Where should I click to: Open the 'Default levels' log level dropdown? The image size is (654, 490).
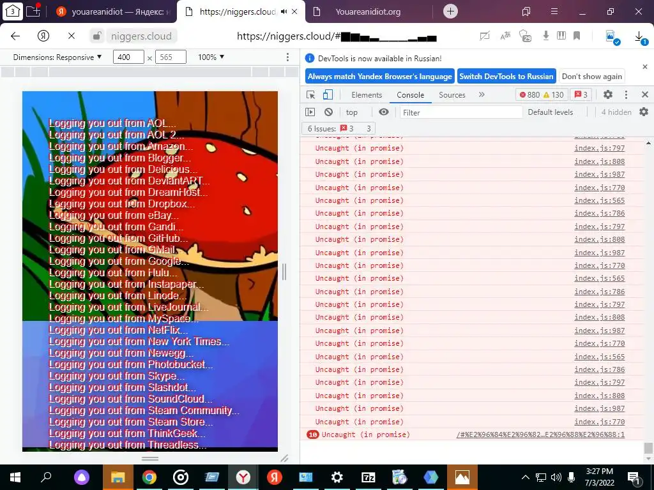[x=550, y=112]
